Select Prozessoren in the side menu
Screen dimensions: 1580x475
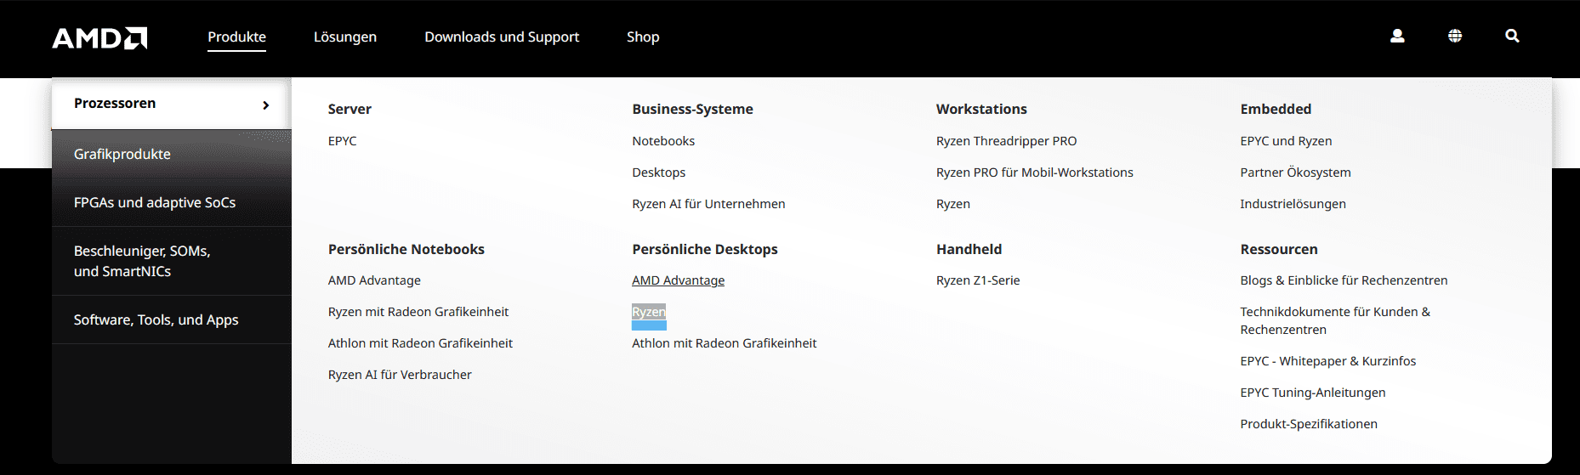(172, 104)
